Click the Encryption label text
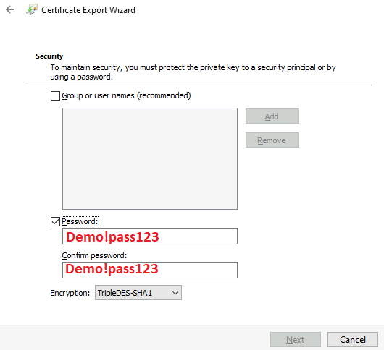384x350 pixels. pyautogui.click(x=70, y=293)
